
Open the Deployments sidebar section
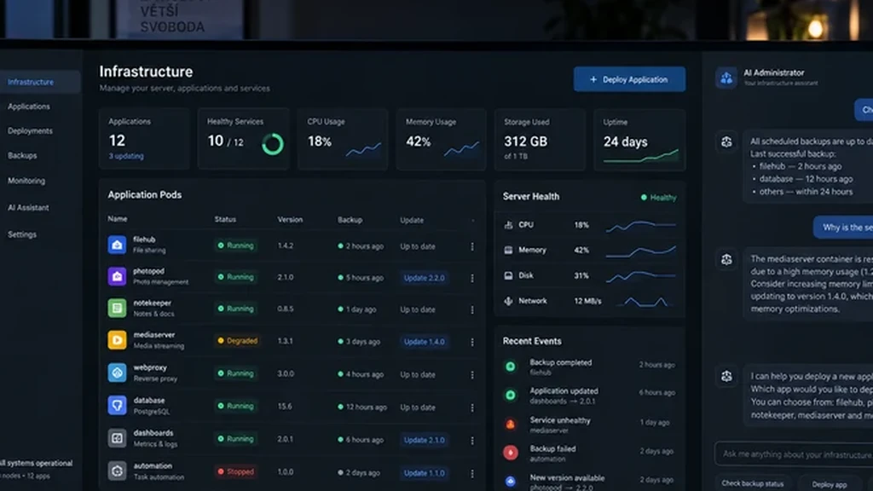(30, 130)
